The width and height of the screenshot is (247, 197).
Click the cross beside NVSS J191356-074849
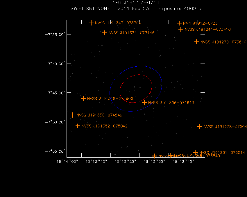pos(72,115)
